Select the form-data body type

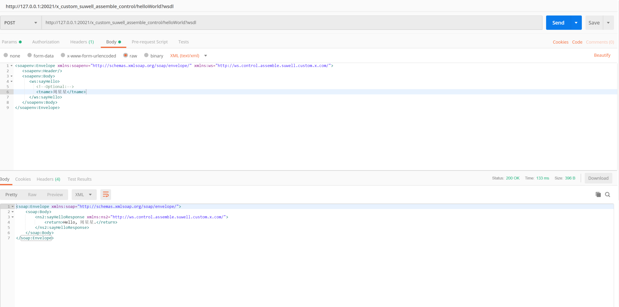point(29,55)
